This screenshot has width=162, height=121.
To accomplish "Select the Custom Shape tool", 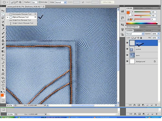I will click(3, 74).
